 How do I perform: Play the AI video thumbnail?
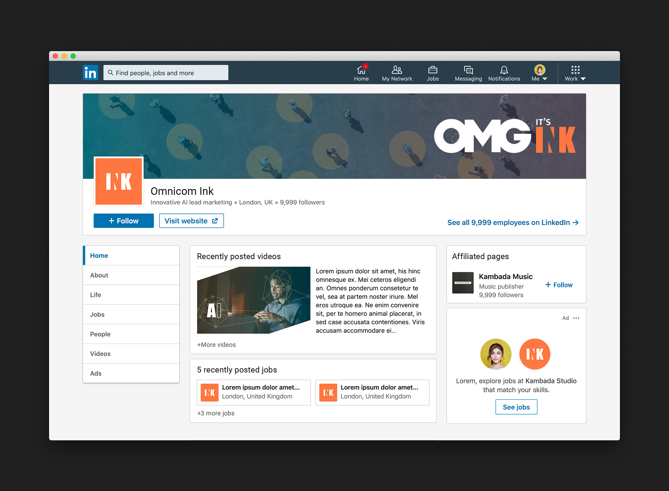254,300
